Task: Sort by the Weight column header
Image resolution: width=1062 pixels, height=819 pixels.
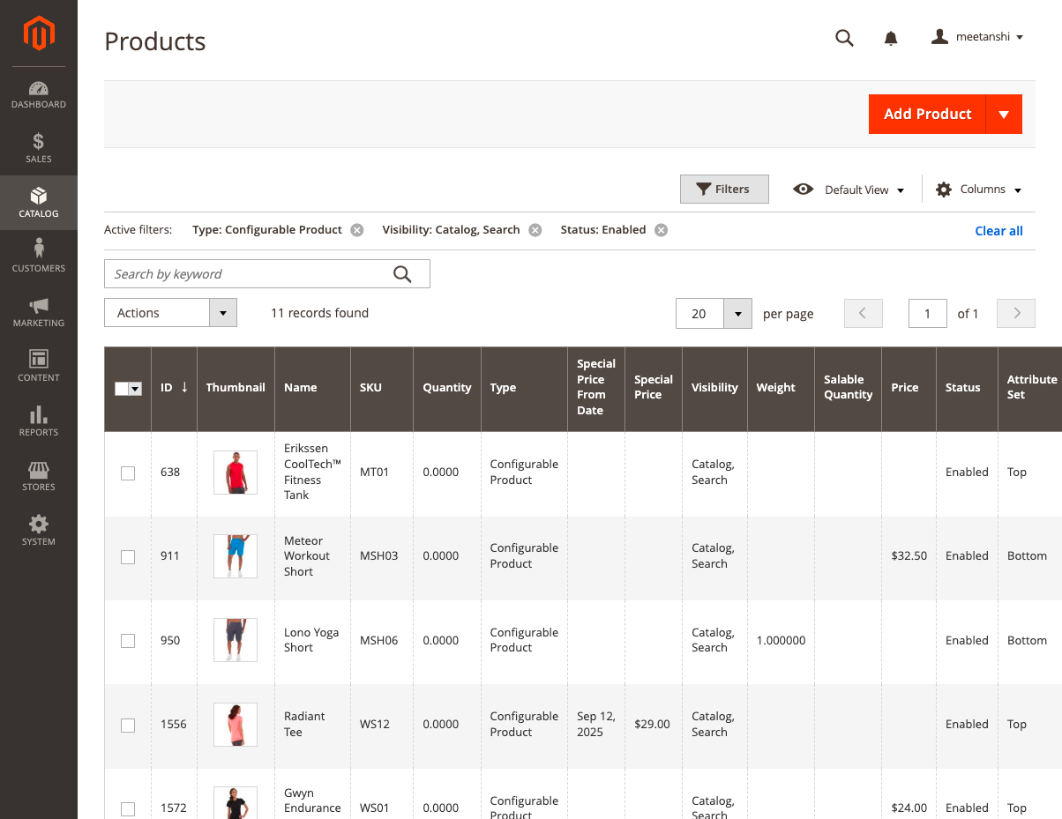Action: coord(781,388)
